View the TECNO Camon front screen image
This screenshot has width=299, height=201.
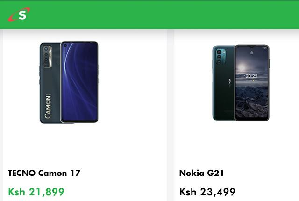click(x=79, y=82)
